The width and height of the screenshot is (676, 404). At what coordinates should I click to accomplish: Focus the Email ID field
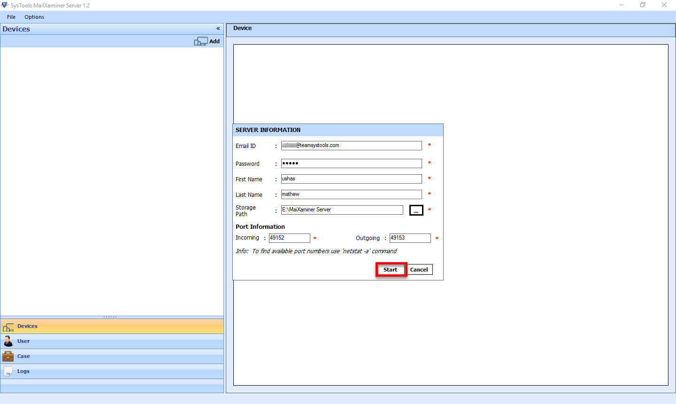click(x=351, y=146)
